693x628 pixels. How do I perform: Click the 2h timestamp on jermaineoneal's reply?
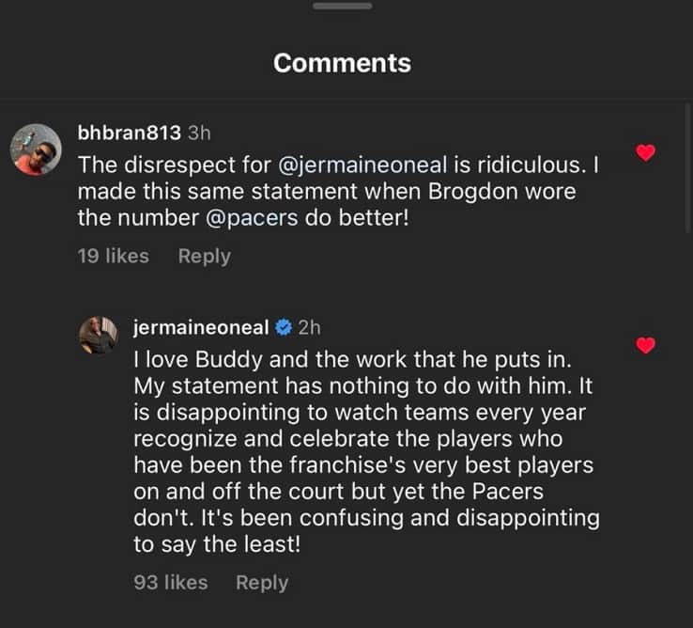click(309, 327)
